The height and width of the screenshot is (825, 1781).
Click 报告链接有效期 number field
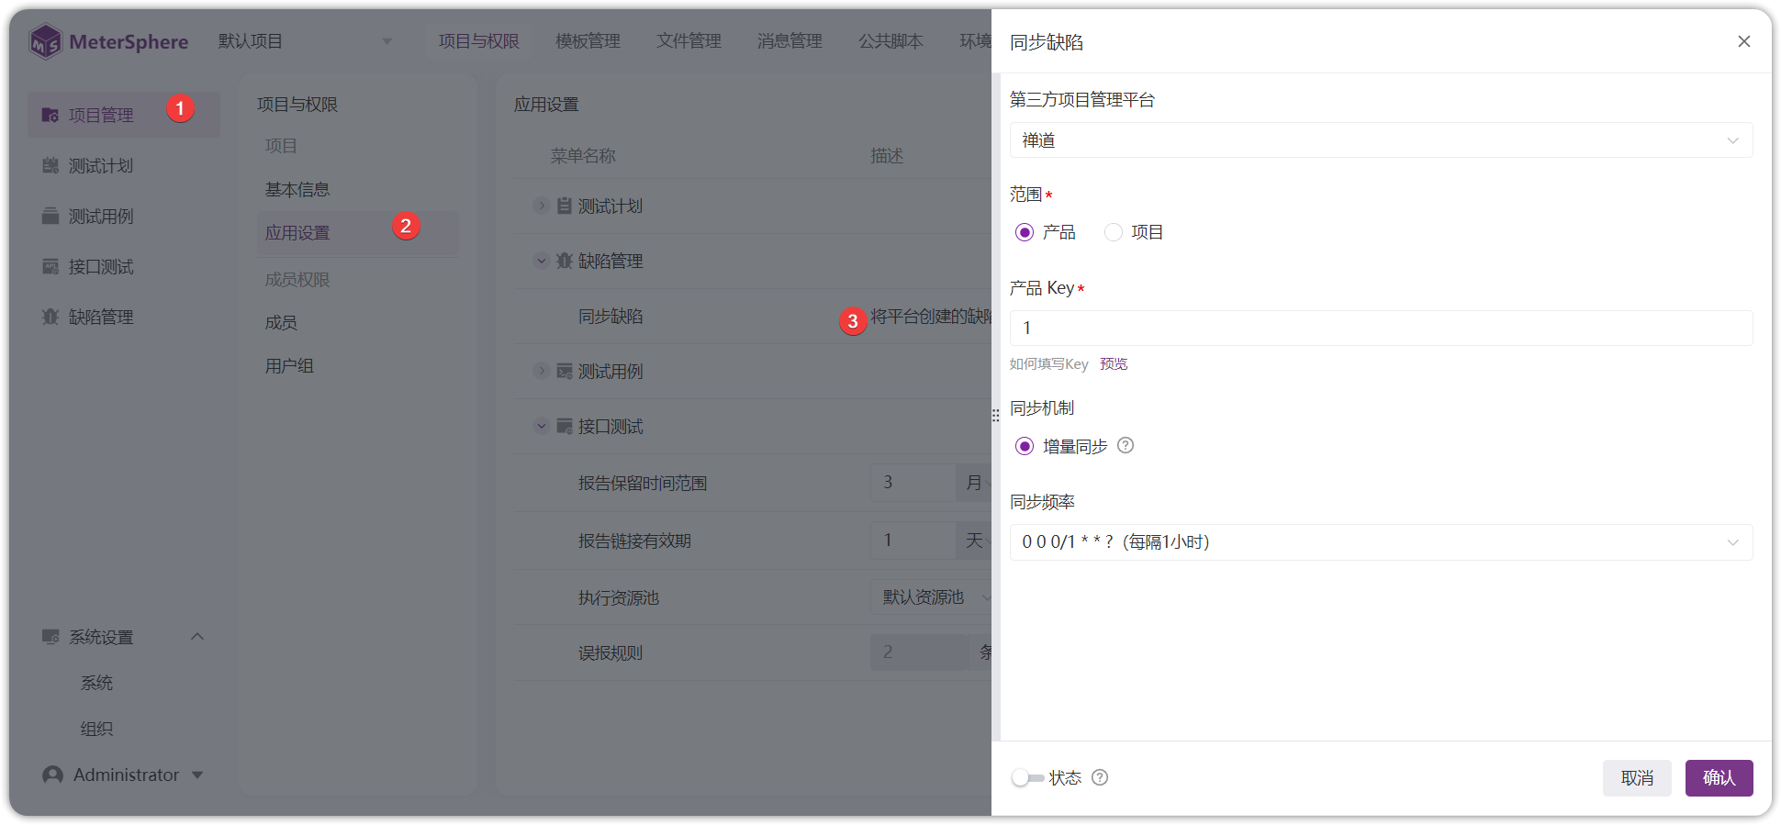[913, 541]
